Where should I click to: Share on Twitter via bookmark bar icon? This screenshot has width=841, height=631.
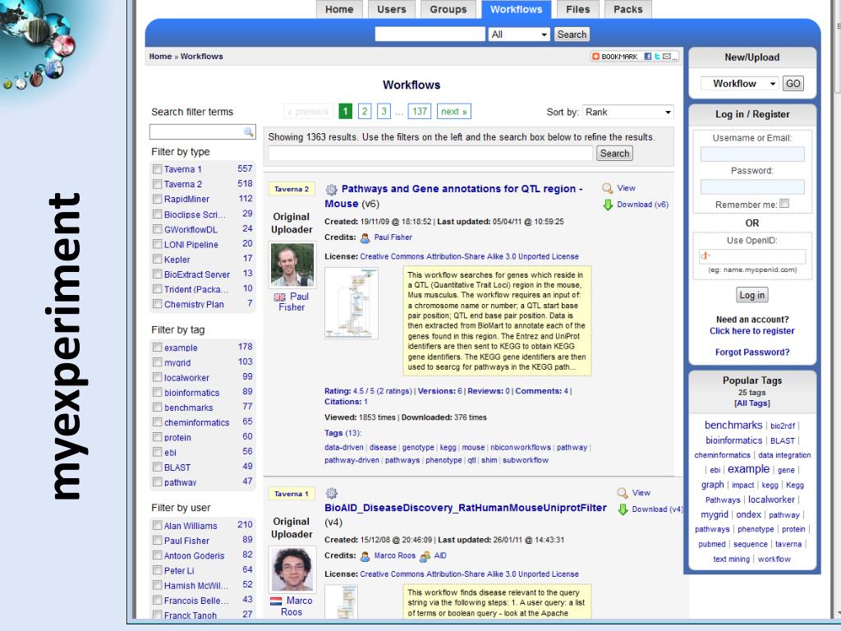pos(657,57)
